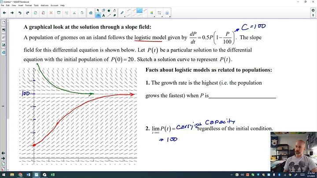Undo the last action
317x178 pixels.
(x=20, y=13)
